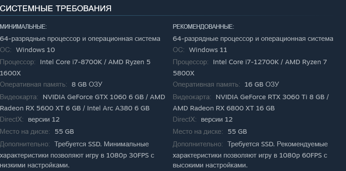Screen dimensions: 346x171
Task: Click recommended 55 GB disk space value
Action: [237, 132]
